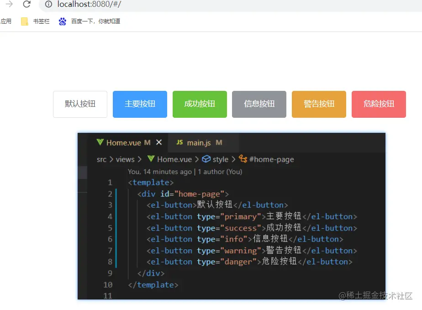Click the browser forward arrow
This screenshot has width=422, height=310.
point(9,4)
